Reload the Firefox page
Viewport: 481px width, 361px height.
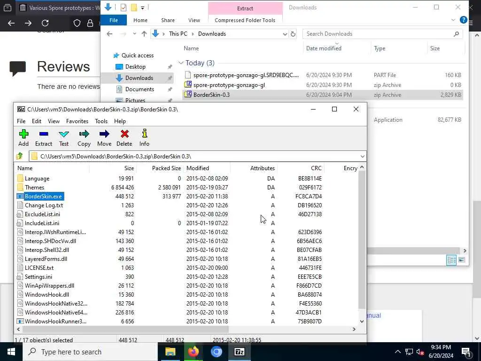tap(45, 23)
